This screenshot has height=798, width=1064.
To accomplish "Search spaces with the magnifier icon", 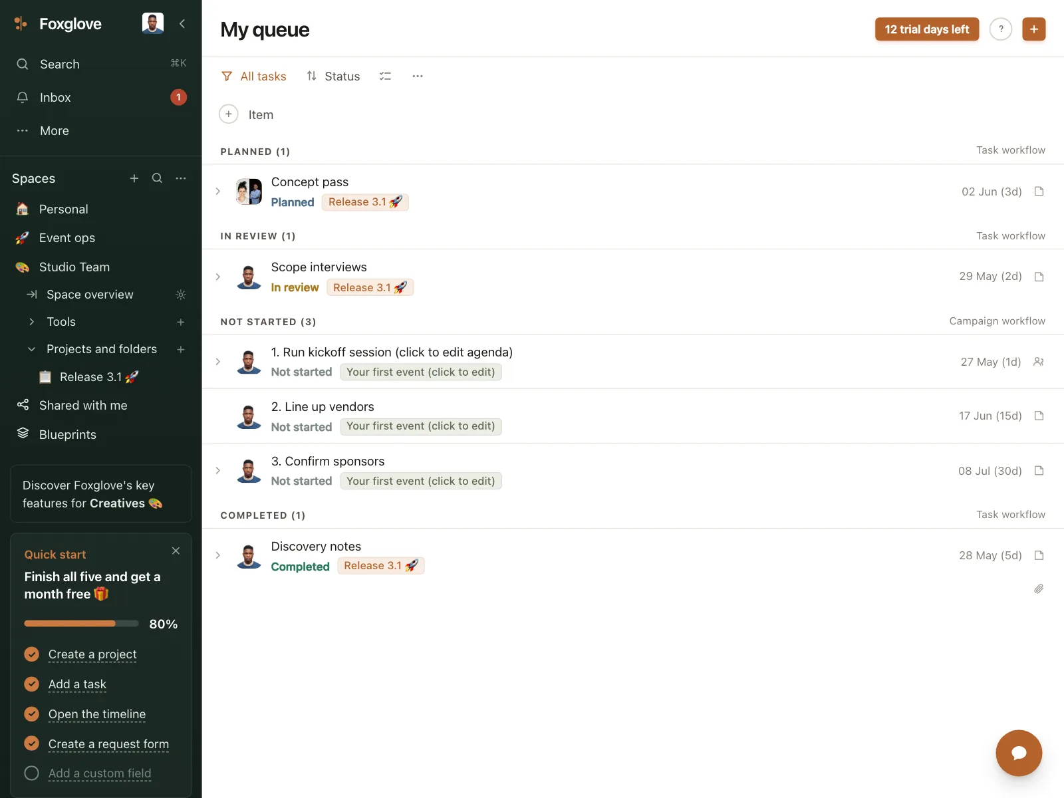I will 157,178.
